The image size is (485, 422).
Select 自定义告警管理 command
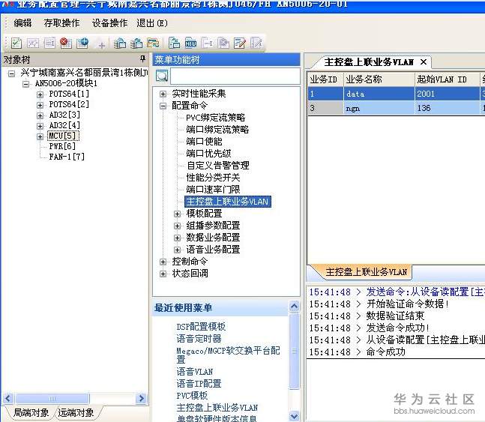click(x=217, y=165)
